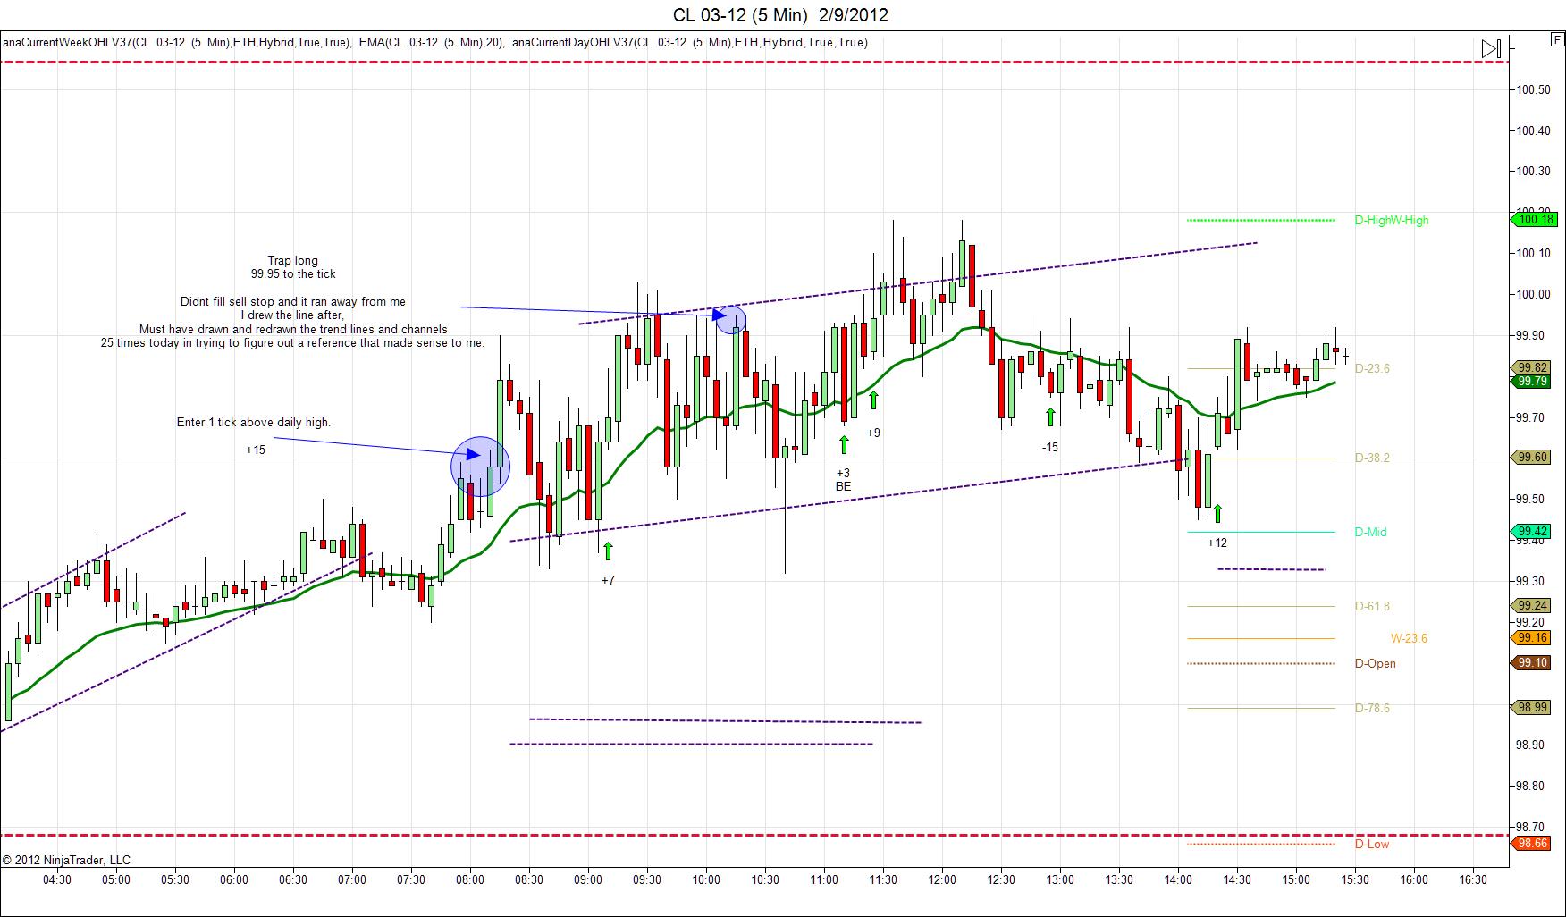1566x917 pixels.
Task: Select the D-78.6 level label
Action: pos(1372,708)
